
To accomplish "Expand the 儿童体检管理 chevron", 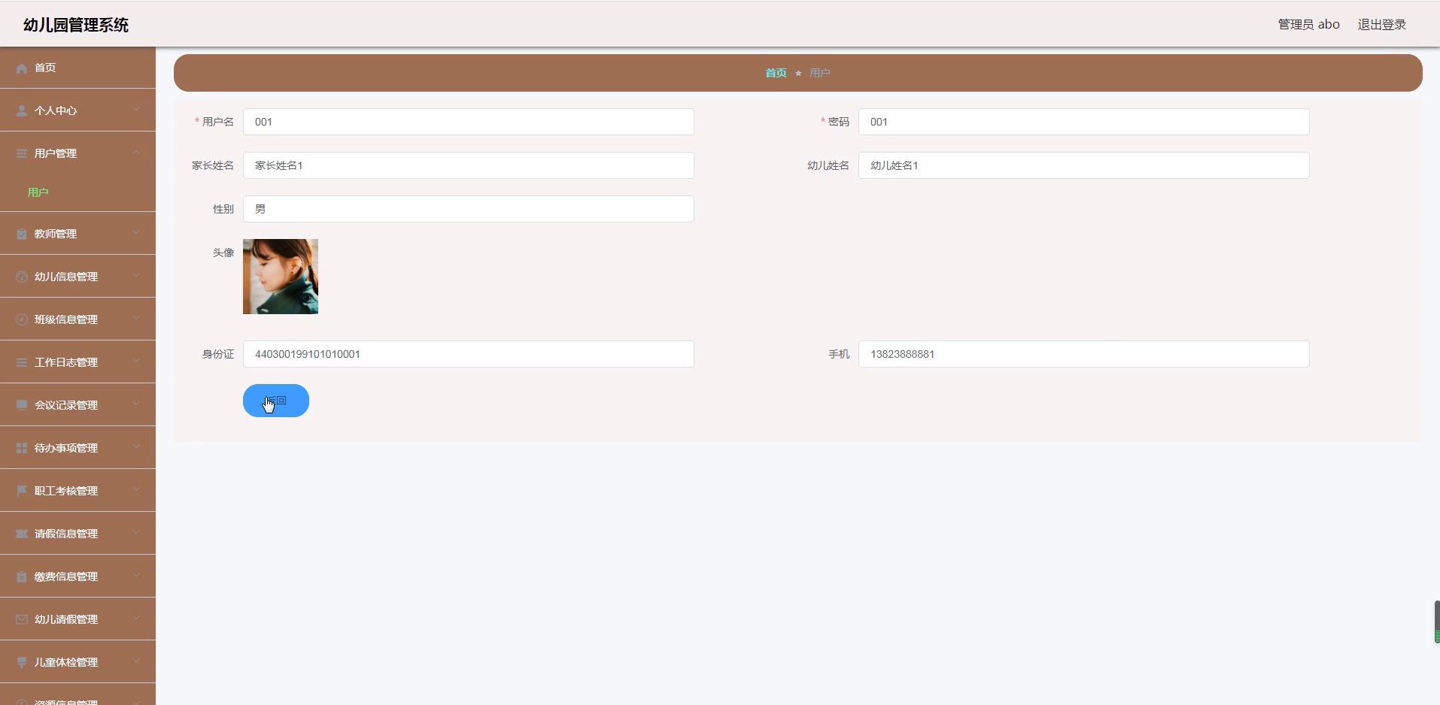I will [x=136, y=661].
